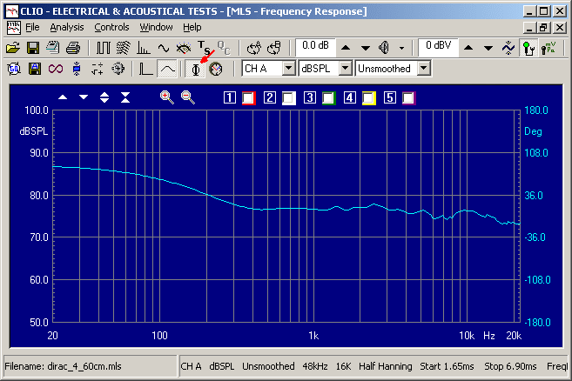
Task: Store curve in overlay 2 button
Action: (x=270, y=97)
